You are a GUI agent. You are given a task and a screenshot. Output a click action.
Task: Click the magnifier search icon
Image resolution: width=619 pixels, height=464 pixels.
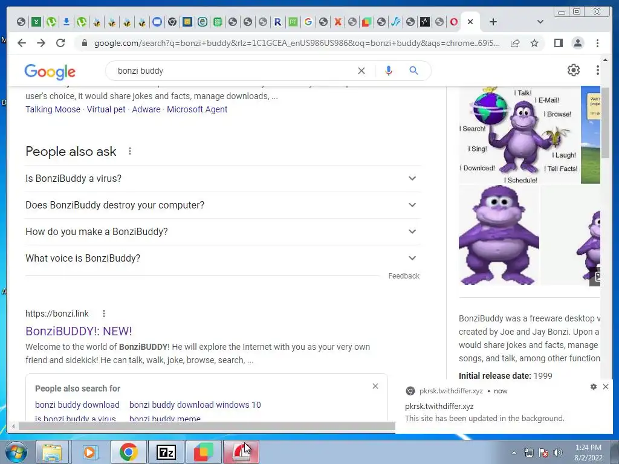tap(413, 71)
